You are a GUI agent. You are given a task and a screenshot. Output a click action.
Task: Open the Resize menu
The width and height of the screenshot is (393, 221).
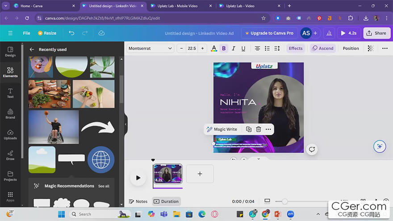pos(47,33)
